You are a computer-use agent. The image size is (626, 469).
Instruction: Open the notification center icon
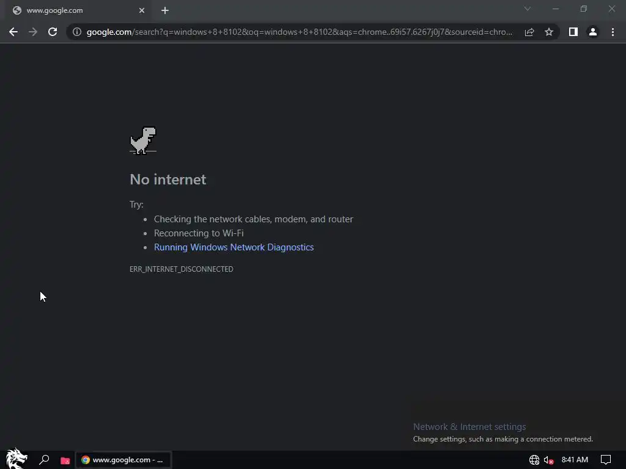(x=606, y=460)
